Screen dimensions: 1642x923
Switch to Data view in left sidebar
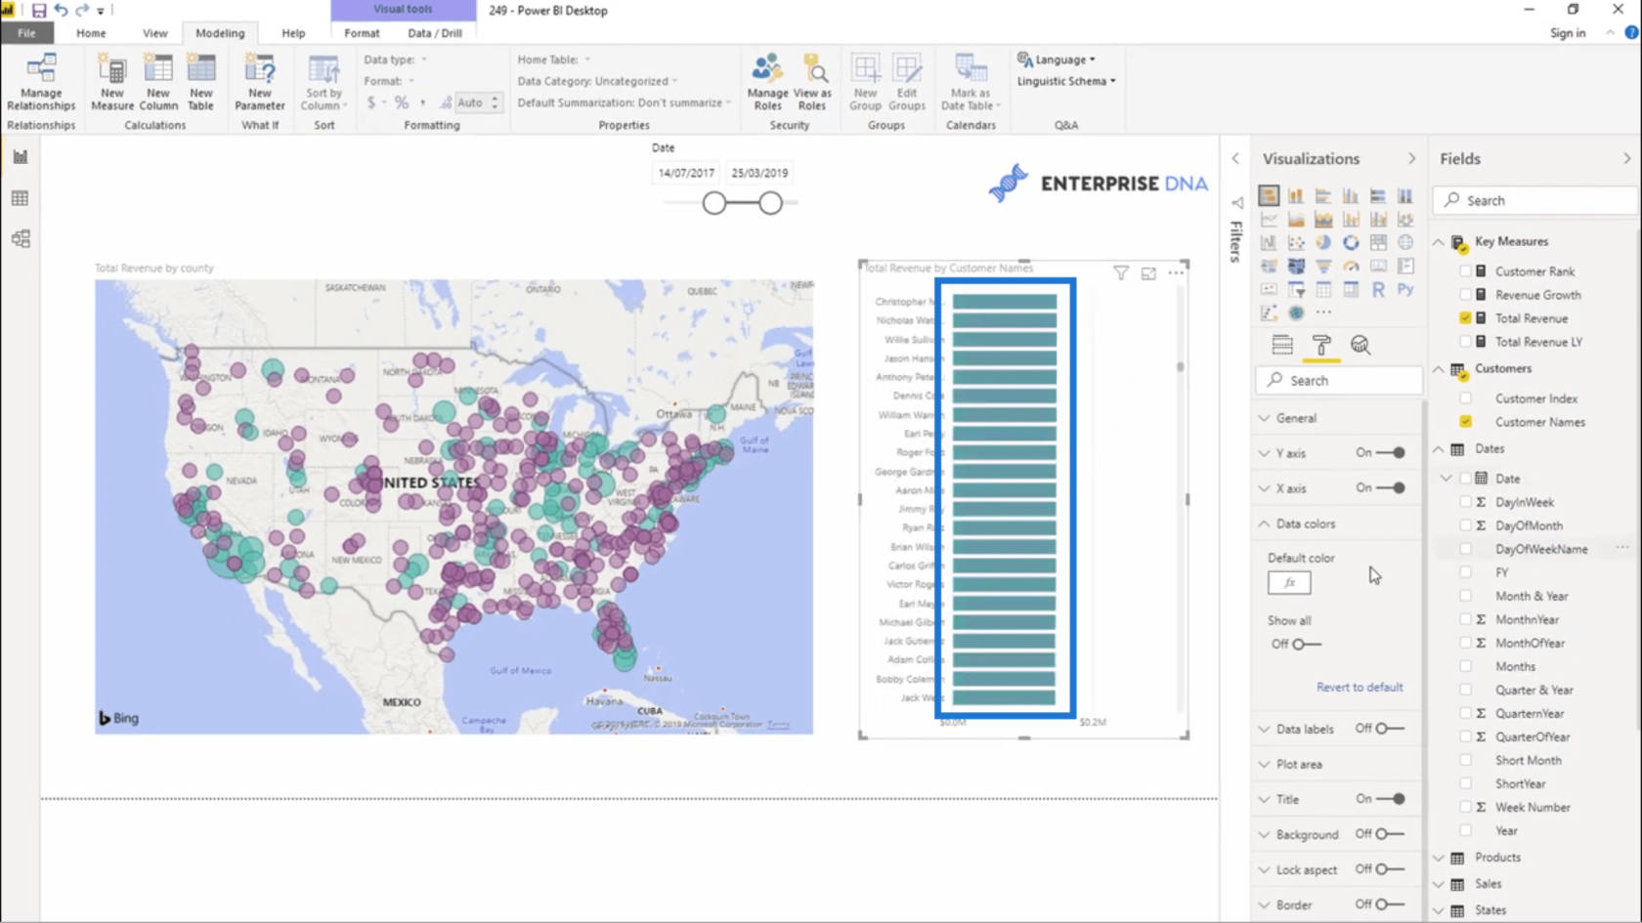click(x=21, y=198)
